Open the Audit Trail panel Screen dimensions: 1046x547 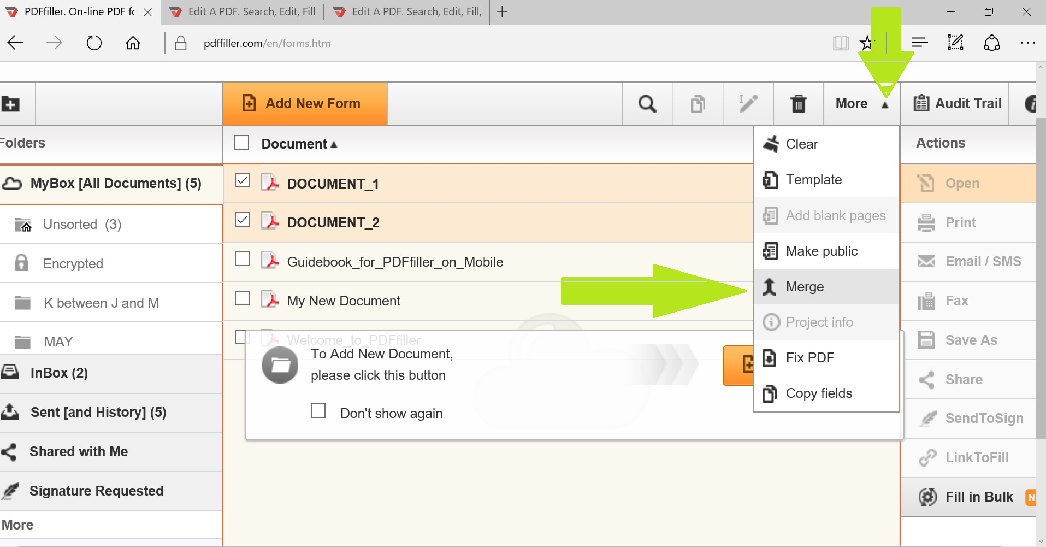click(x=958, y=103)
